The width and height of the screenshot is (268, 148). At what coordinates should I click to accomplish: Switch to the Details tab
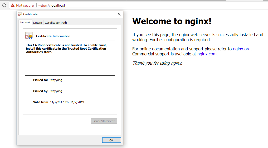point(37,23)
